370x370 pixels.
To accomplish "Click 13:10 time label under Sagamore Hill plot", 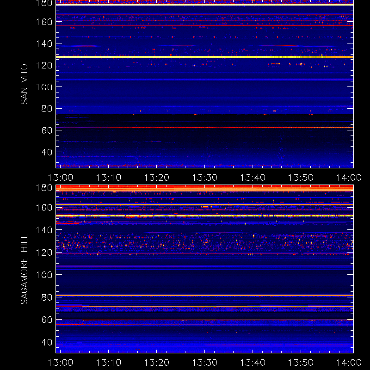I will (x=109, y=363).
